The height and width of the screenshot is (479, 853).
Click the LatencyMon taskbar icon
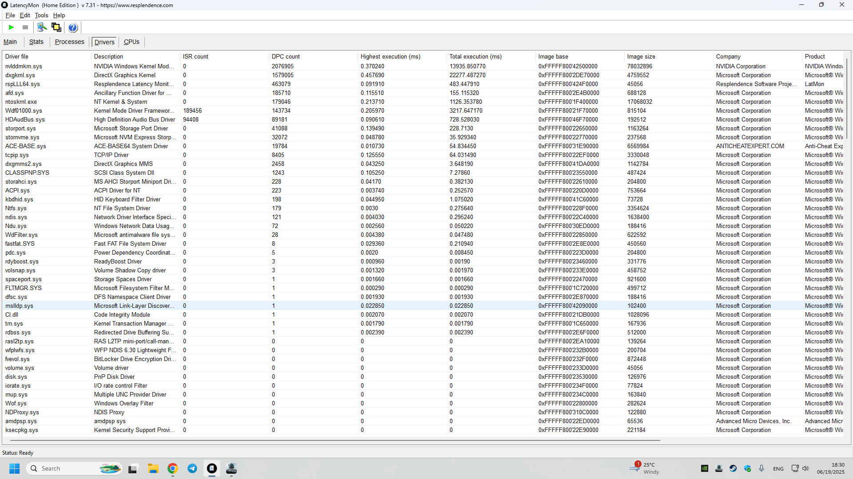click(212, 468)
